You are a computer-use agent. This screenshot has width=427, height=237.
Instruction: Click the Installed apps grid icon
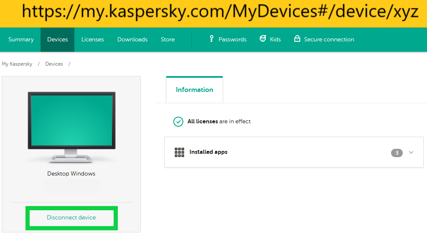(x=179, y=152)
